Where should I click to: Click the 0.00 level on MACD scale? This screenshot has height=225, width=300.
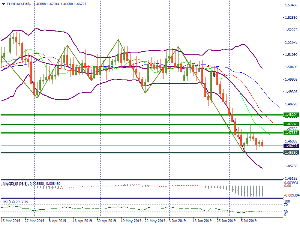(x=288, y=186)
